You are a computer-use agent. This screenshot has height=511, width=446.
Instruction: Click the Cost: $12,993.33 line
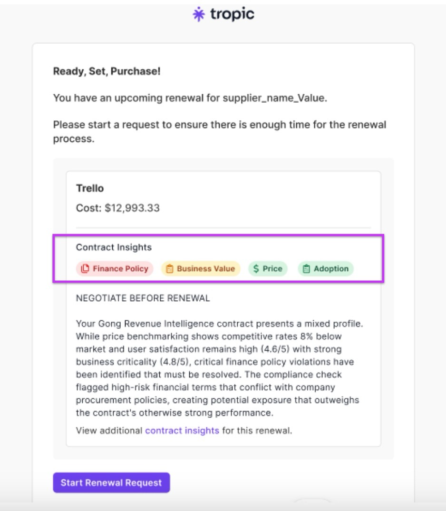point(118,208)
